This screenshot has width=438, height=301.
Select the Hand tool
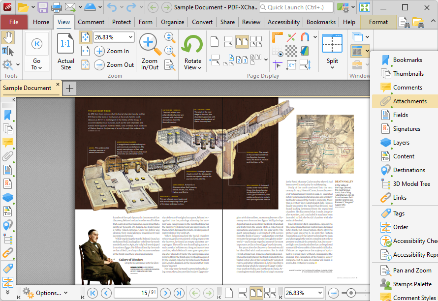pyautogui.click(x=8, y=38)
